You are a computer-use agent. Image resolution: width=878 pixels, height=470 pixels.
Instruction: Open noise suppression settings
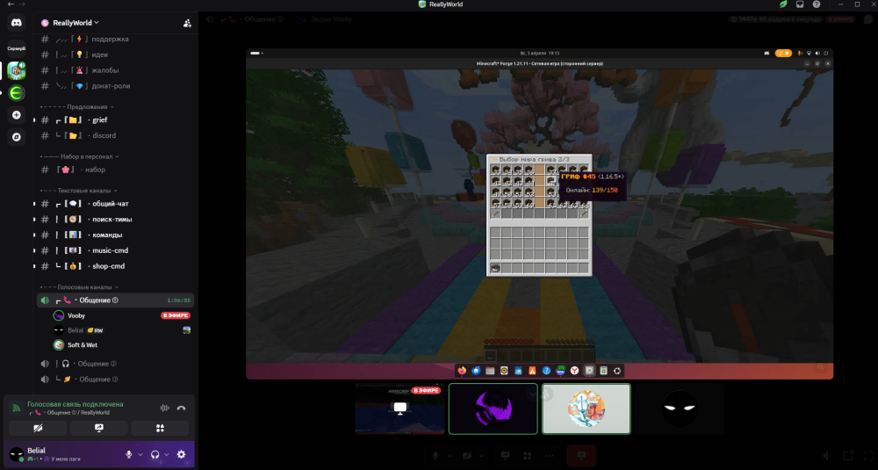165,409
